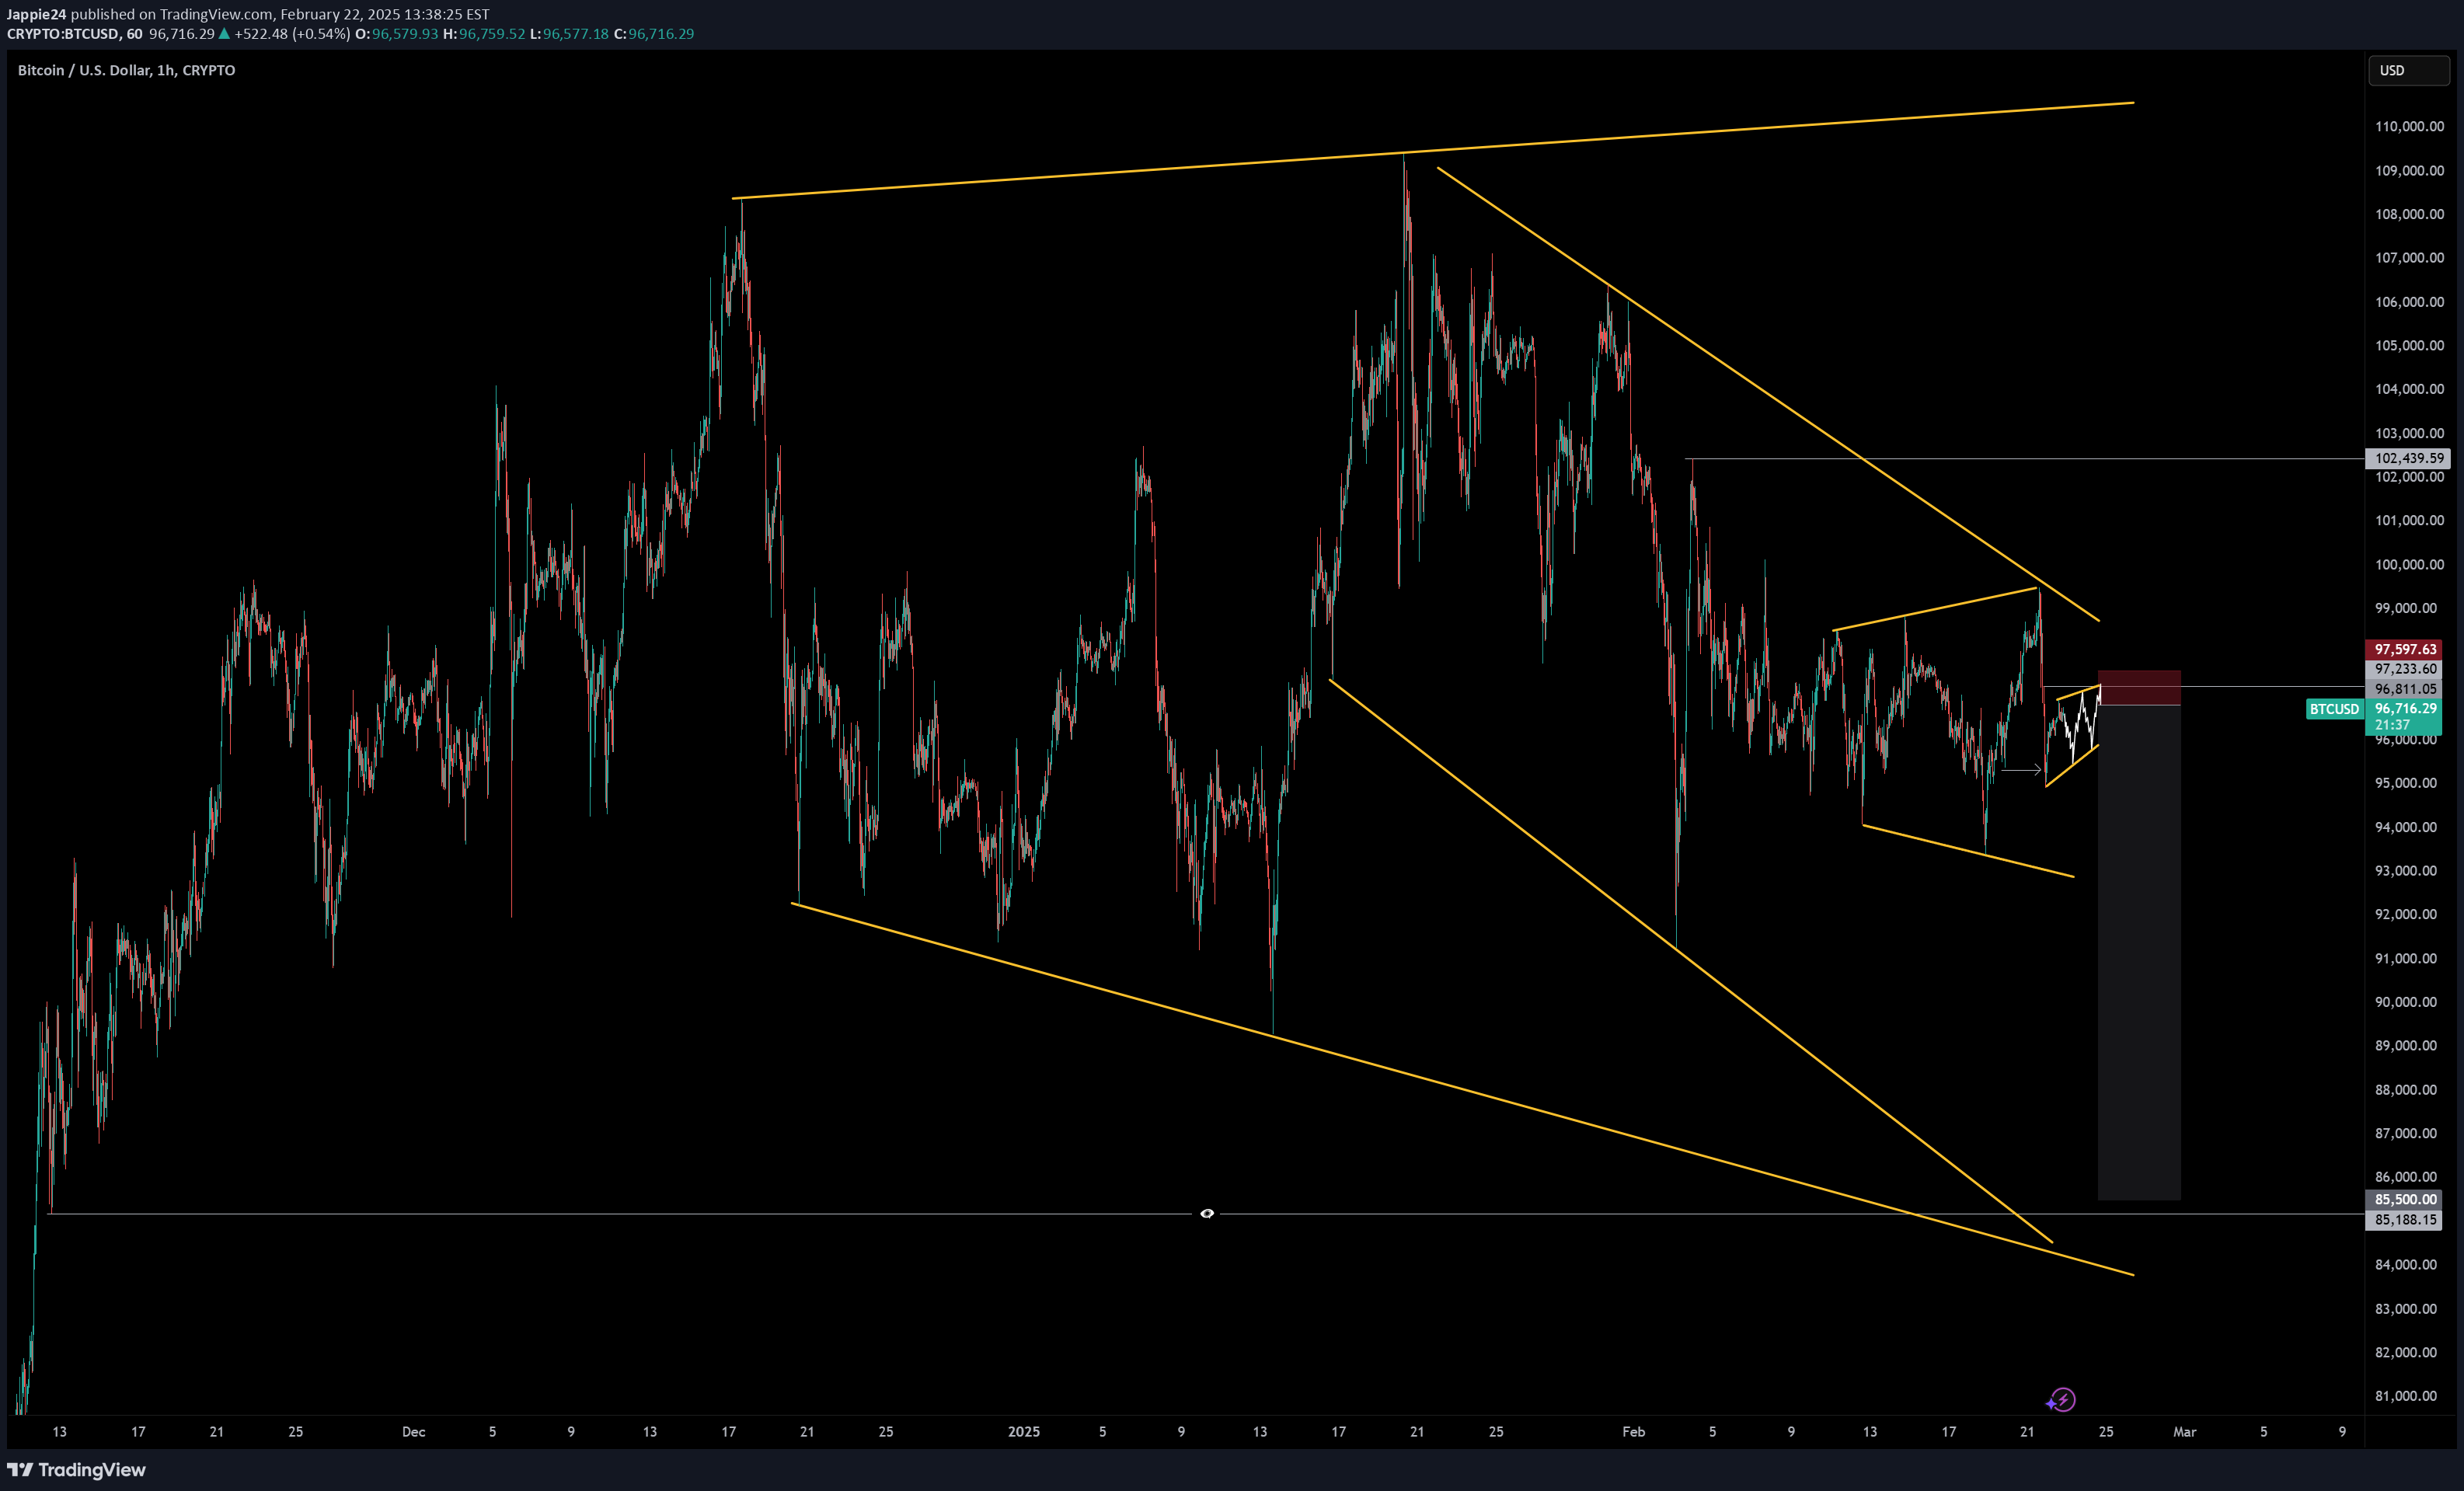Click the 85,500.00 target price label

click(2404, 1199)
